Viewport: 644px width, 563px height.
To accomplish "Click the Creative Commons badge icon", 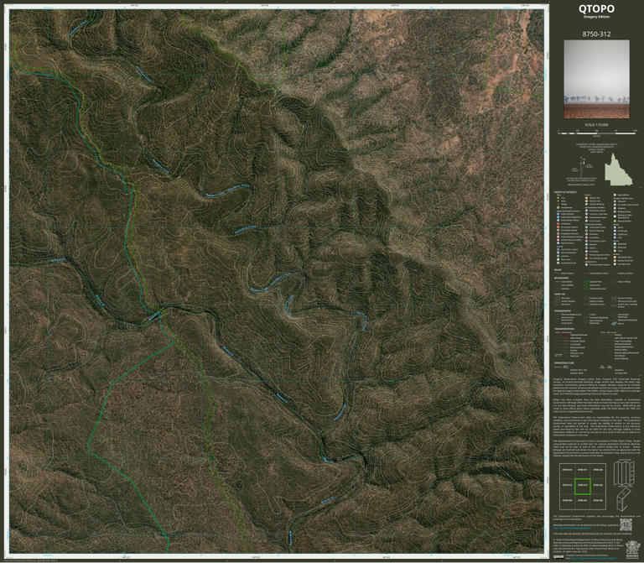I will point(558,557).
